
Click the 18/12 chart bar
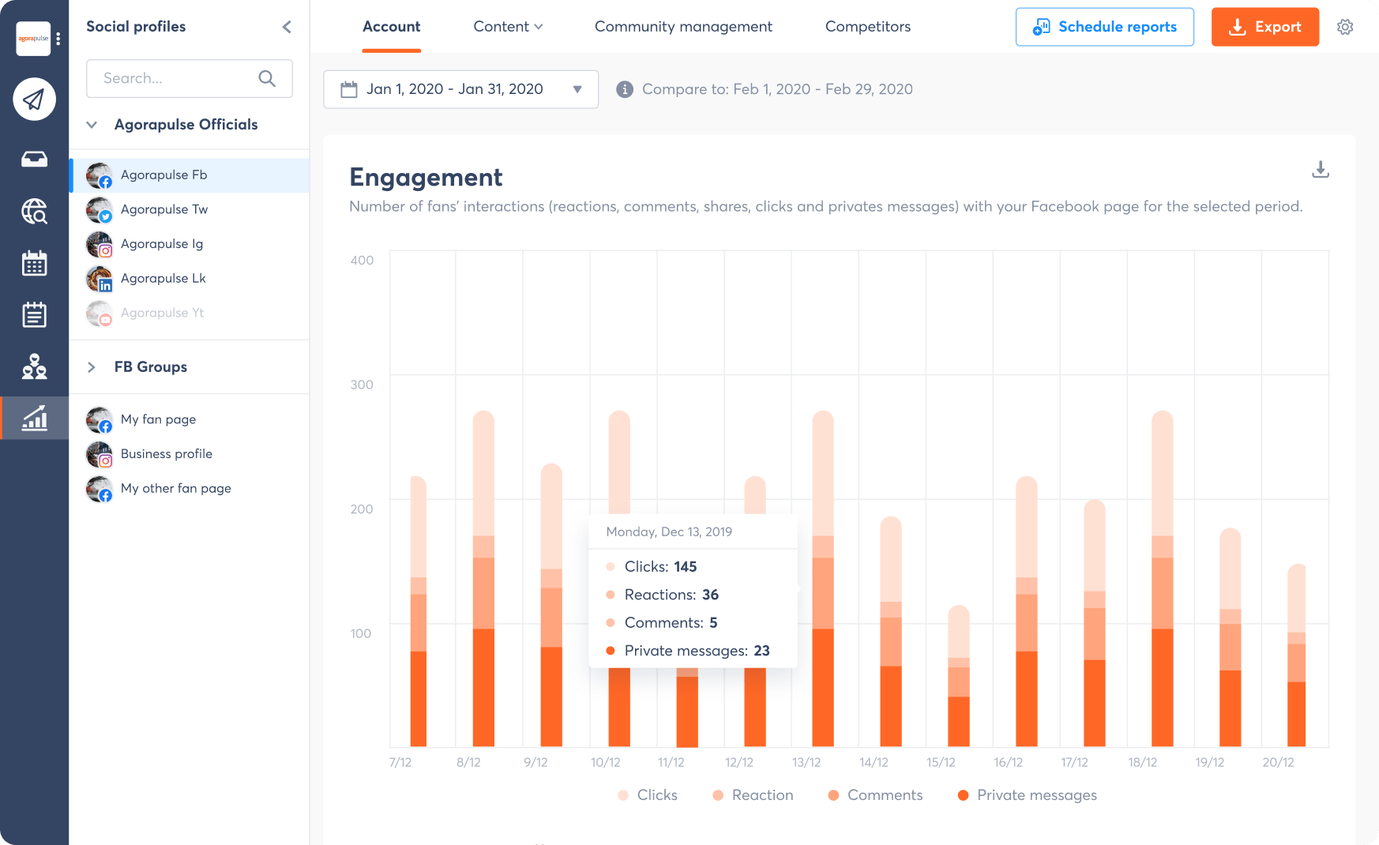pos(1162,579)
